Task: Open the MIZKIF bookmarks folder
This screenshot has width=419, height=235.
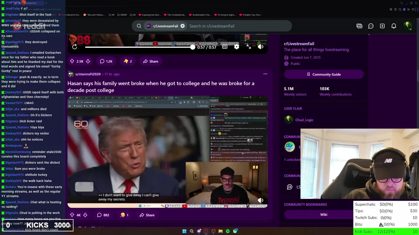Action: [122, 15]
